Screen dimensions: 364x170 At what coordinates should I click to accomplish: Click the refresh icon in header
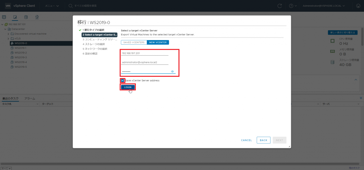(280, 6)
